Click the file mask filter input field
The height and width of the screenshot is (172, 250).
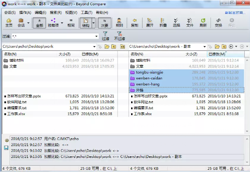tap(54, 36)
